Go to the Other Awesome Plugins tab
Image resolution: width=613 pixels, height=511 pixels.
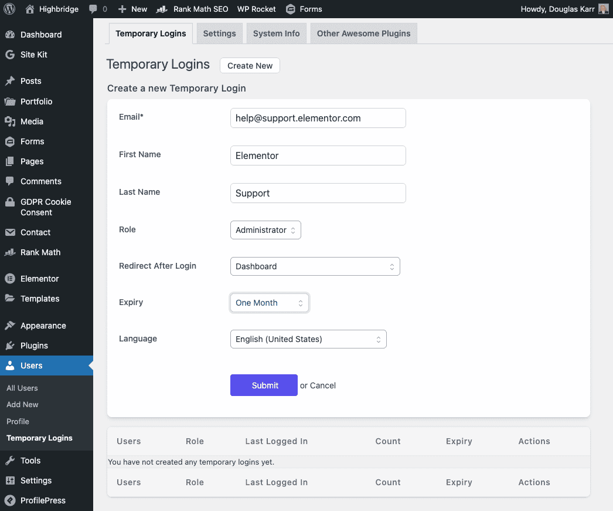363,33
